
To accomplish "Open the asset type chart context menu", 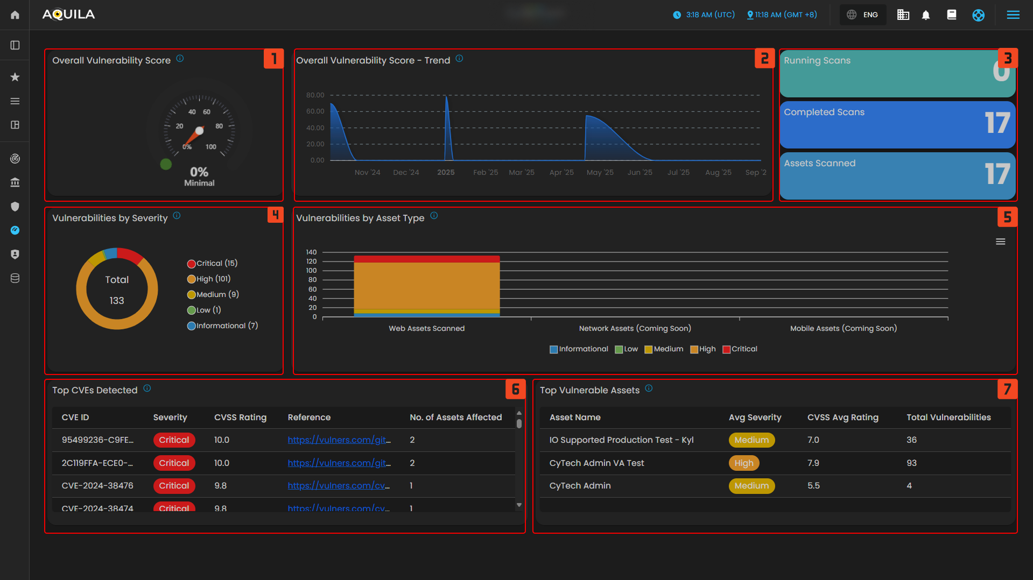I will click(x=1000, y=242).
